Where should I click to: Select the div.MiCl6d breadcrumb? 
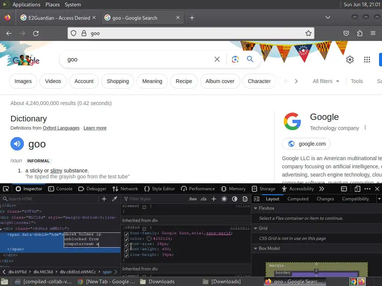(x=43, y=272)
